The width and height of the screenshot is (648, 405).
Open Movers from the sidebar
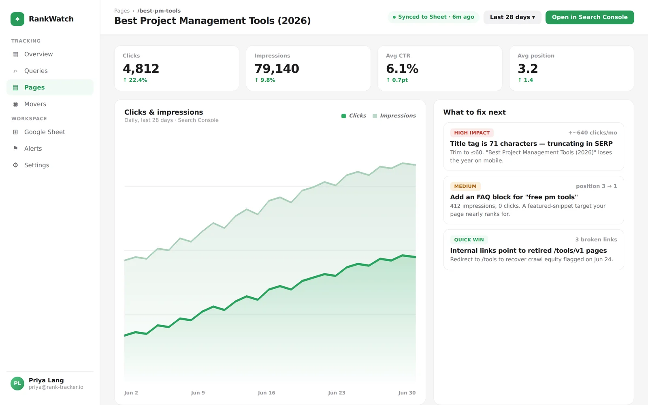tap(50, 104)
